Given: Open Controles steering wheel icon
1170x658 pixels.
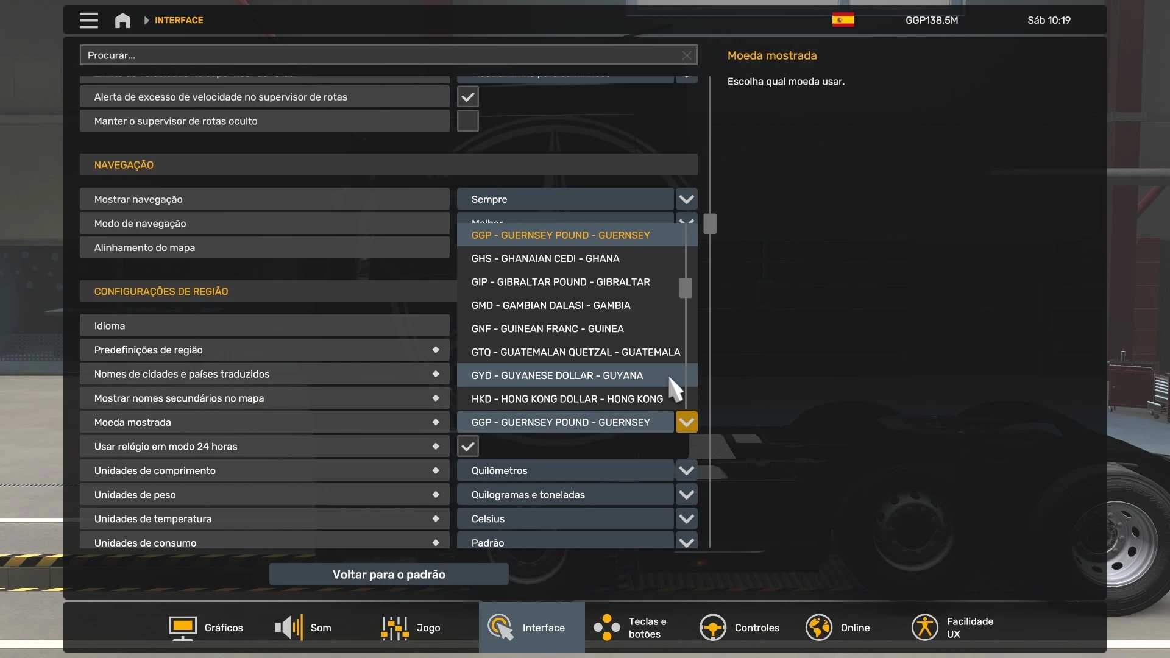Looking at the screenshot, I should tap(712, 628).
